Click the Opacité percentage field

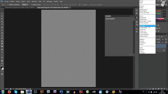point(163,39)
